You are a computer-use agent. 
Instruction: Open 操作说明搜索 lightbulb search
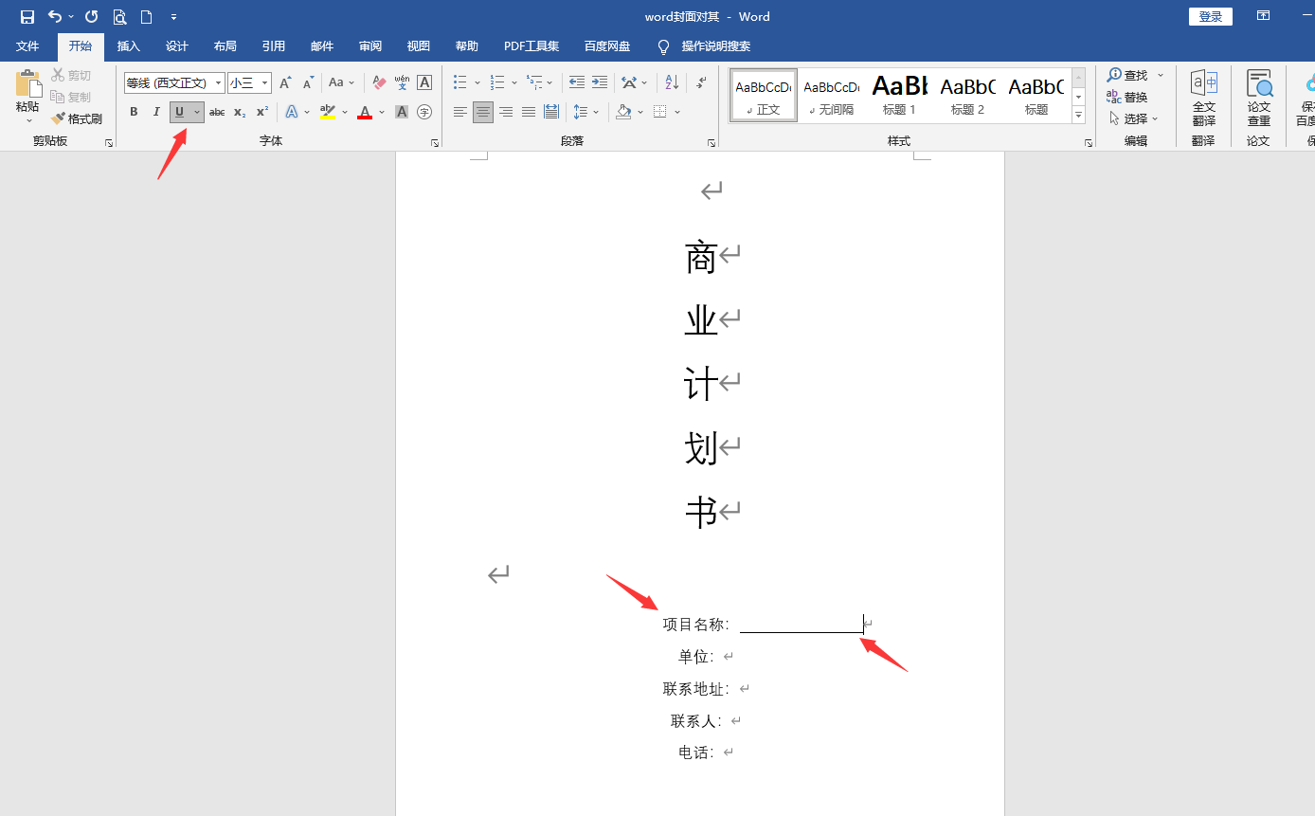pyautogui.click(x=704, y=46)
